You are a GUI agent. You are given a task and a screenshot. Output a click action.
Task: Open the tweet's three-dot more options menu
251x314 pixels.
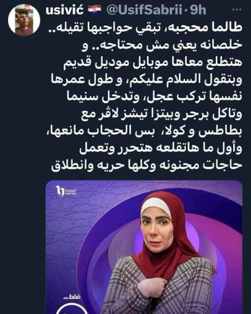click(x=236, y=10)
